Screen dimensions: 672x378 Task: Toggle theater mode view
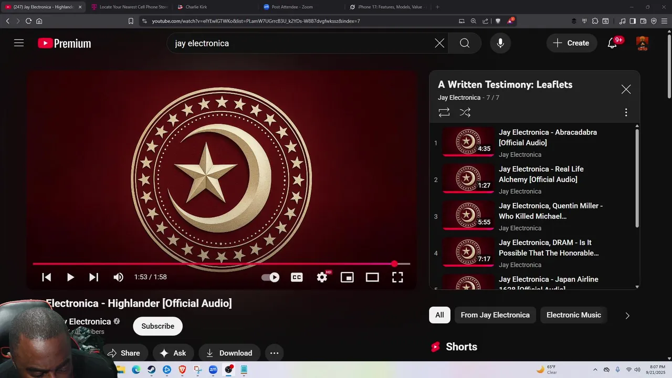click(372, 277)
